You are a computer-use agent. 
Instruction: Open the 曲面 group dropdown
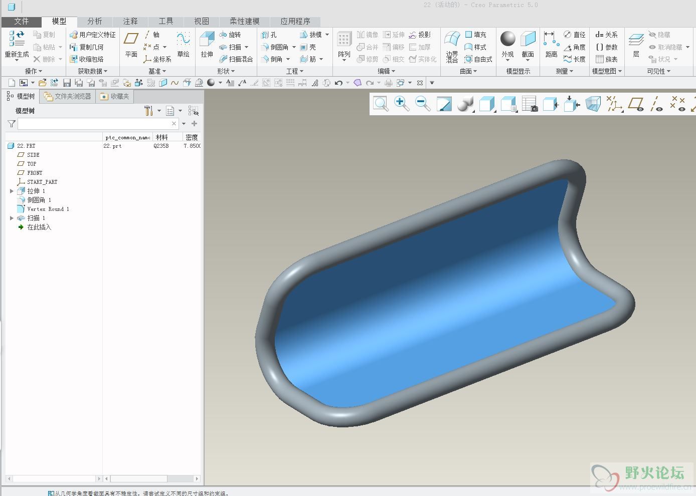click(x=468, y=71)
